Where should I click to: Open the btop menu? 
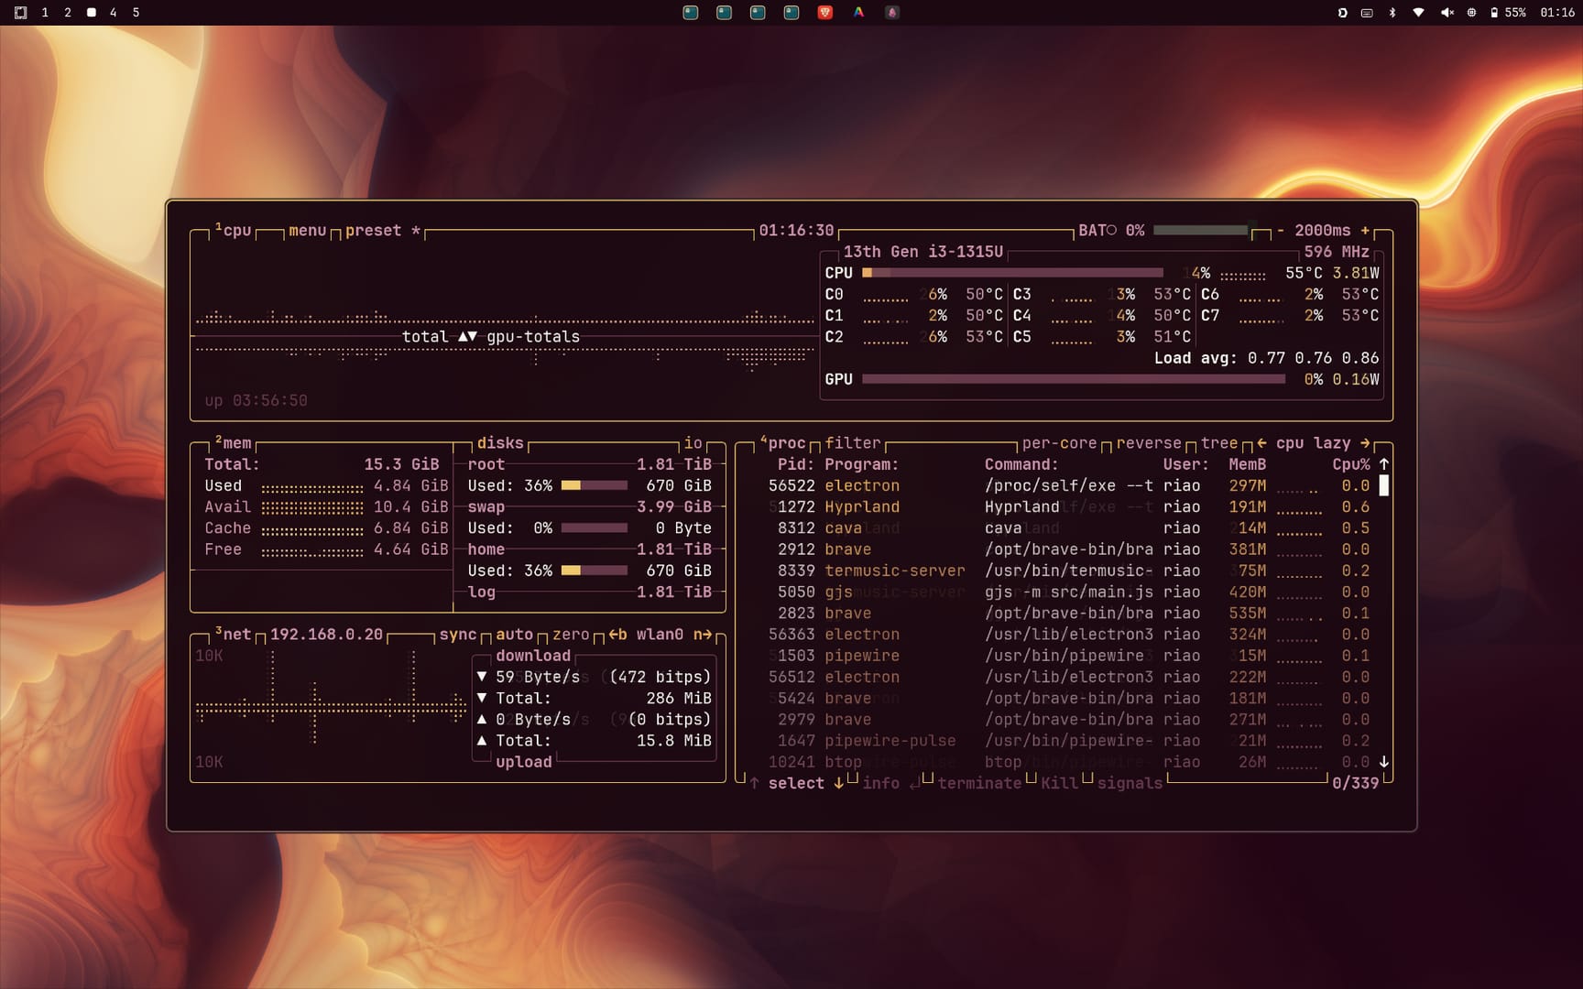pyautogui.click(x=307, y=231)
